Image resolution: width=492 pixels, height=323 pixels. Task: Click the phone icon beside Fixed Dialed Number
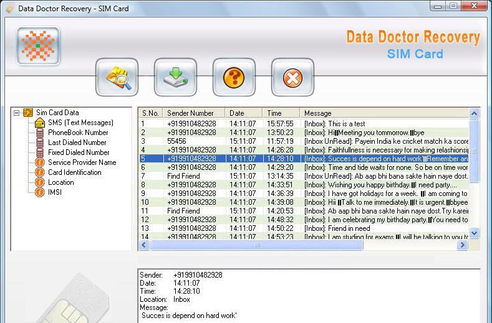point(40,152)
